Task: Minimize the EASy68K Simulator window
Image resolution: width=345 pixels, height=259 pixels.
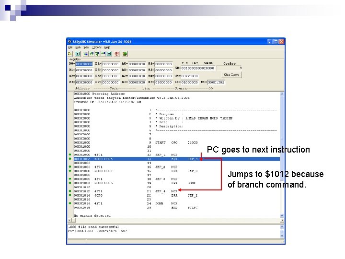Action: 270,41
